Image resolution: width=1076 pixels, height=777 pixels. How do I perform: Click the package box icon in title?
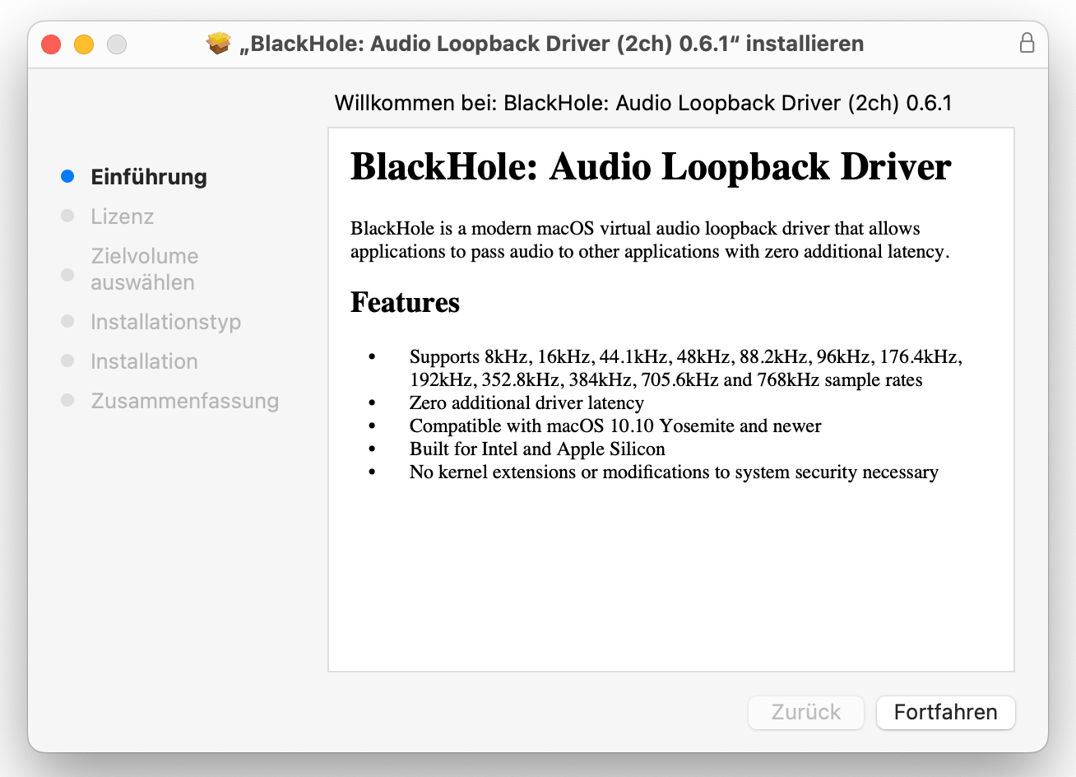pos(219,43)
